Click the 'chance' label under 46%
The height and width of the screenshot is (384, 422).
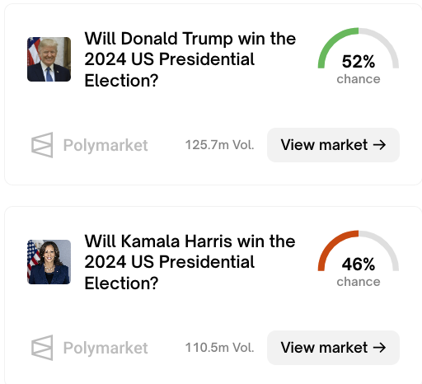(x=359, y=282)
